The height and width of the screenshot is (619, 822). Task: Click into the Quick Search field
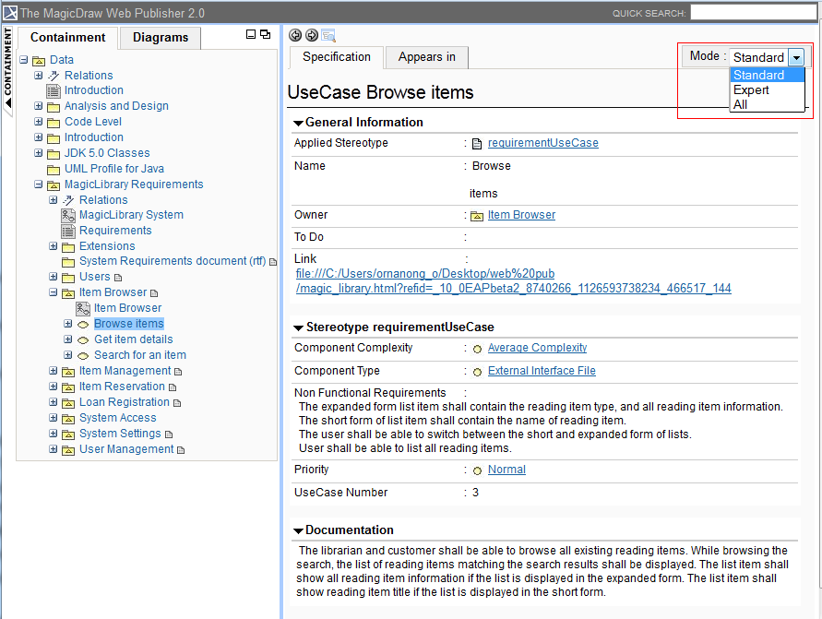click(x=753, y=13)
